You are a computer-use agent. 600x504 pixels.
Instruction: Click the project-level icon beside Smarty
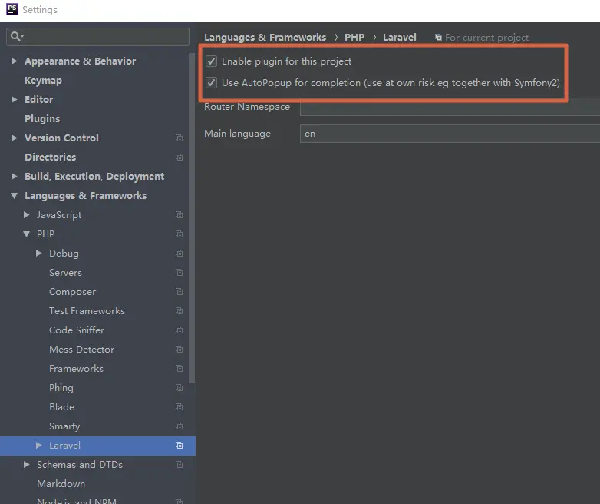pos(179,426)
